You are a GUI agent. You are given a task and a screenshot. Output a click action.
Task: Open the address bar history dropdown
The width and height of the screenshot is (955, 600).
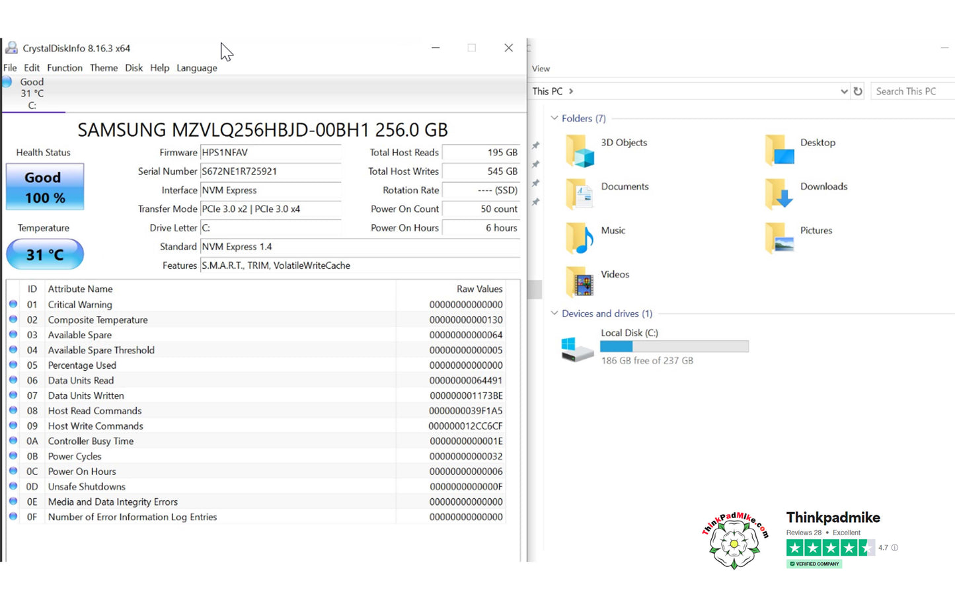coord(844,91)
